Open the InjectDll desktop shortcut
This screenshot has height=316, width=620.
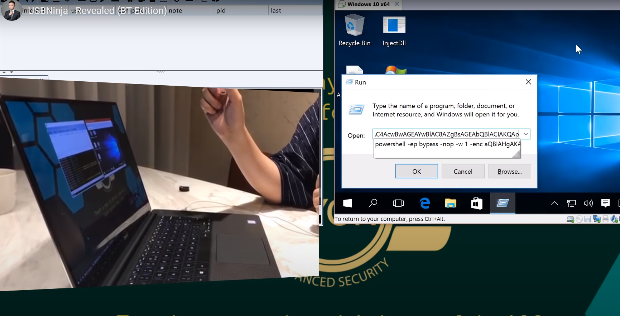click(394, 30)
